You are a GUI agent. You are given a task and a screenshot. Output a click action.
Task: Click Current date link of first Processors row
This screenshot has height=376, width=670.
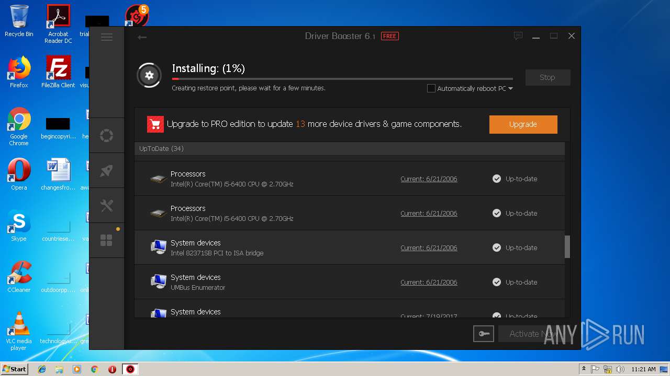click(x=429, y=179)
